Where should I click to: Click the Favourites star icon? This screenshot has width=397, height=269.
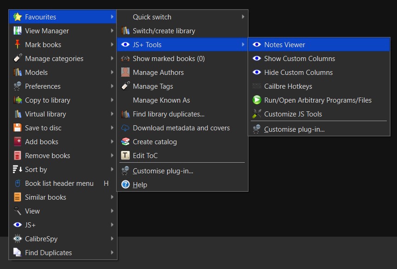click(18, 17)
